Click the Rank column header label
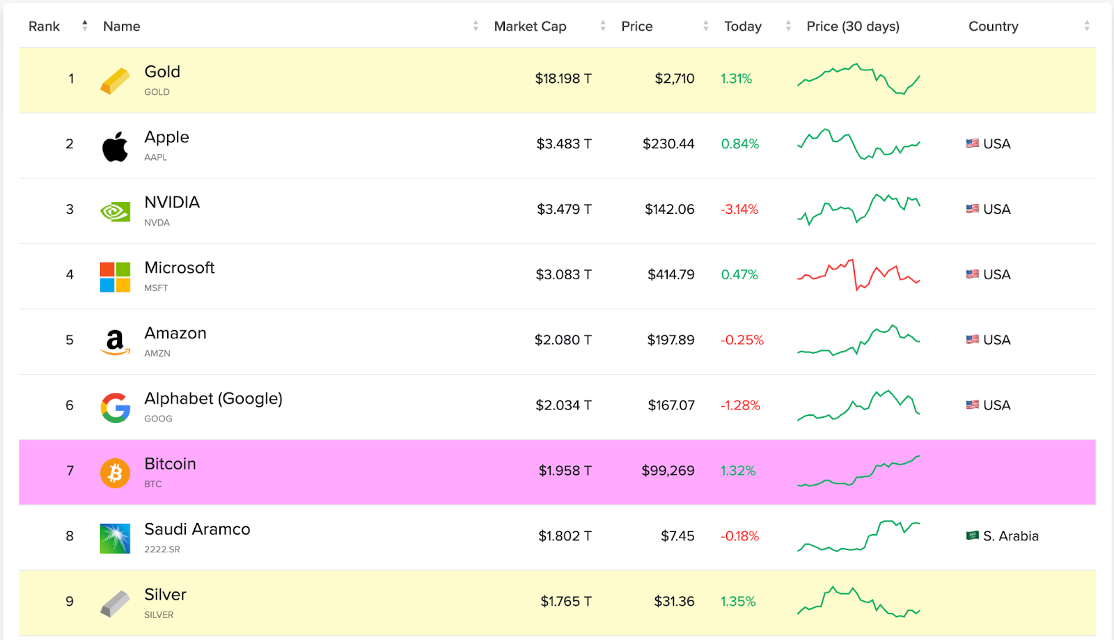1114x640 pixels. point(44,26)
